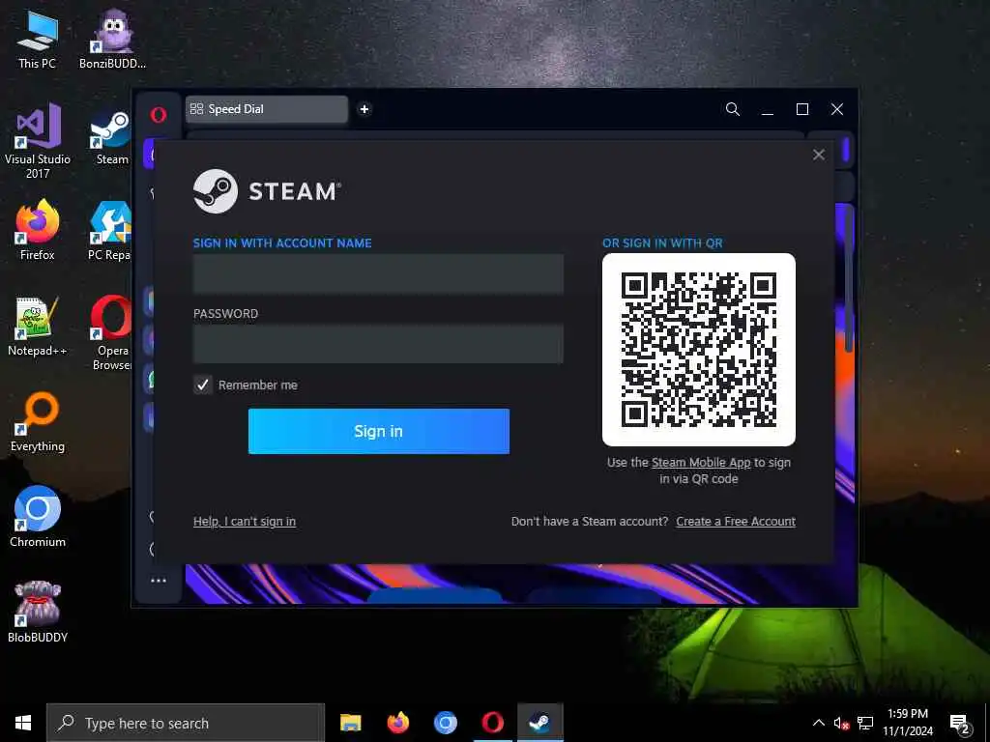The height and width of the screenshot is (742, 990).
Task: Click the muted volume tray icon
Action: coord(841,724)
